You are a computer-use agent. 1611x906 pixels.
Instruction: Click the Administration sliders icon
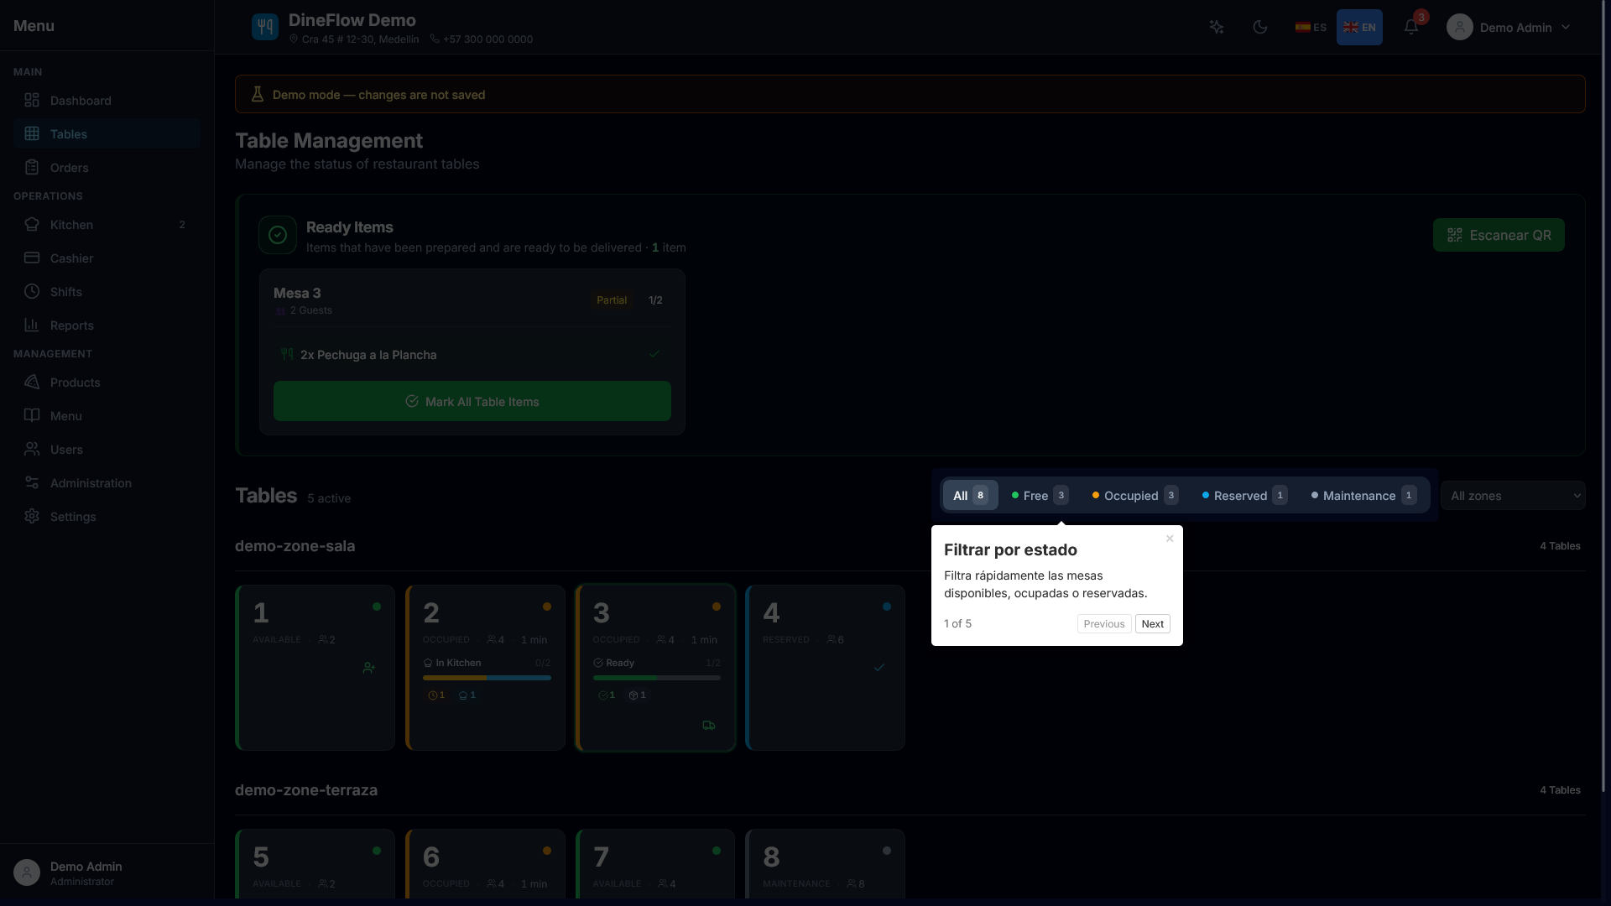32,482
